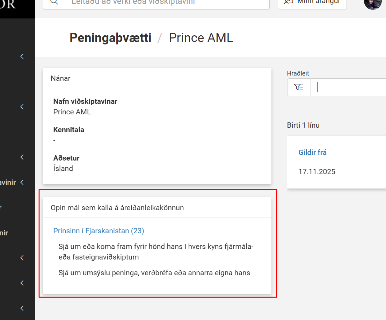Expand the second sidebar chevron from top

click(22, 107)
